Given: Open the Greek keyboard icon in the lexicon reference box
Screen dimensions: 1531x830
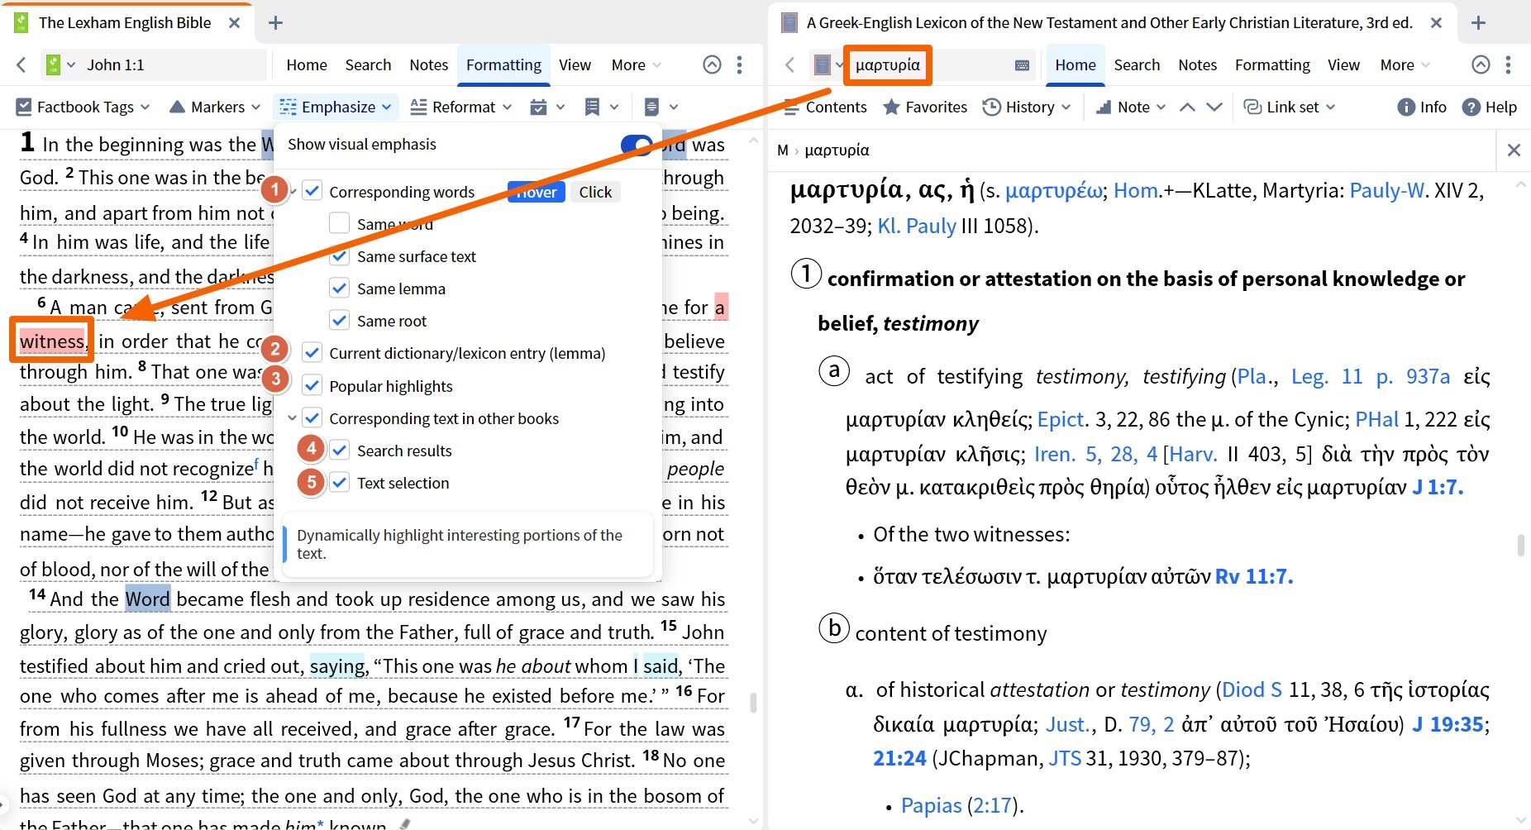Looking at the screenshot, I should (1023, 65).
